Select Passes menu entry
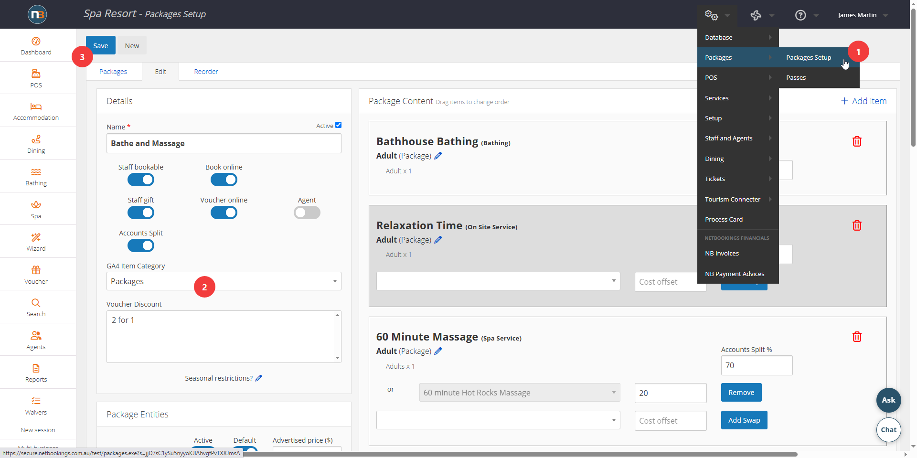Image resolution: width=917 pixels, height=458 pixels. [819, 77]
